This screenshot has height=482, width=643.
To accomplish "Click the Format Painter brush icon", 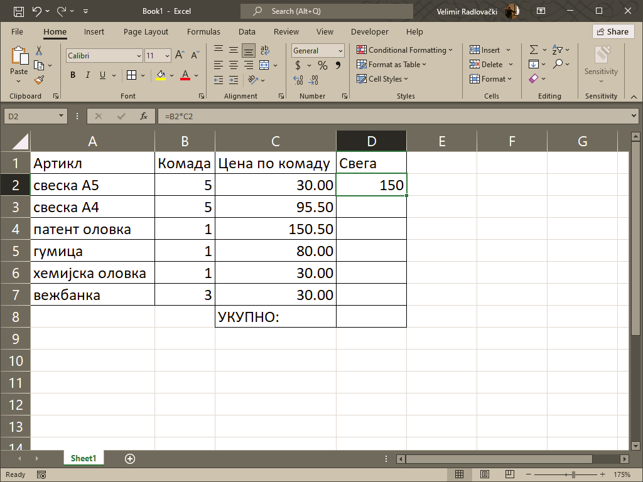I will (39, 80).
